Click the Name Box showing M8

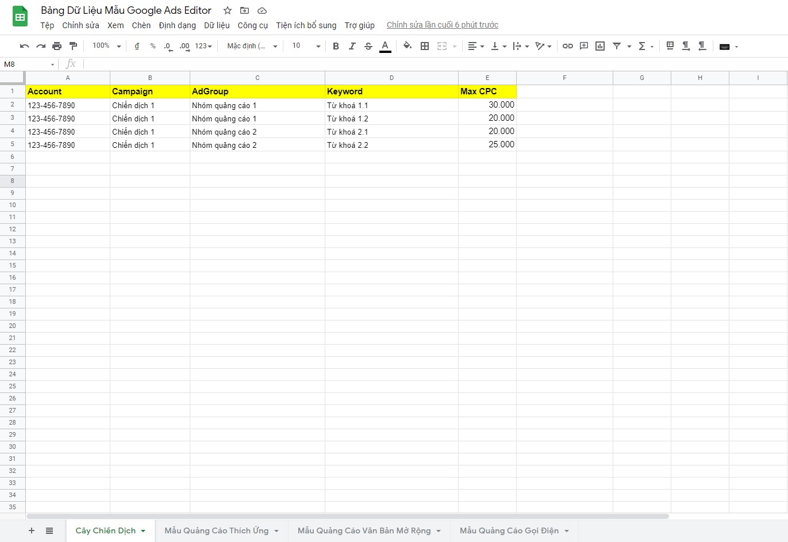point(29,64)
